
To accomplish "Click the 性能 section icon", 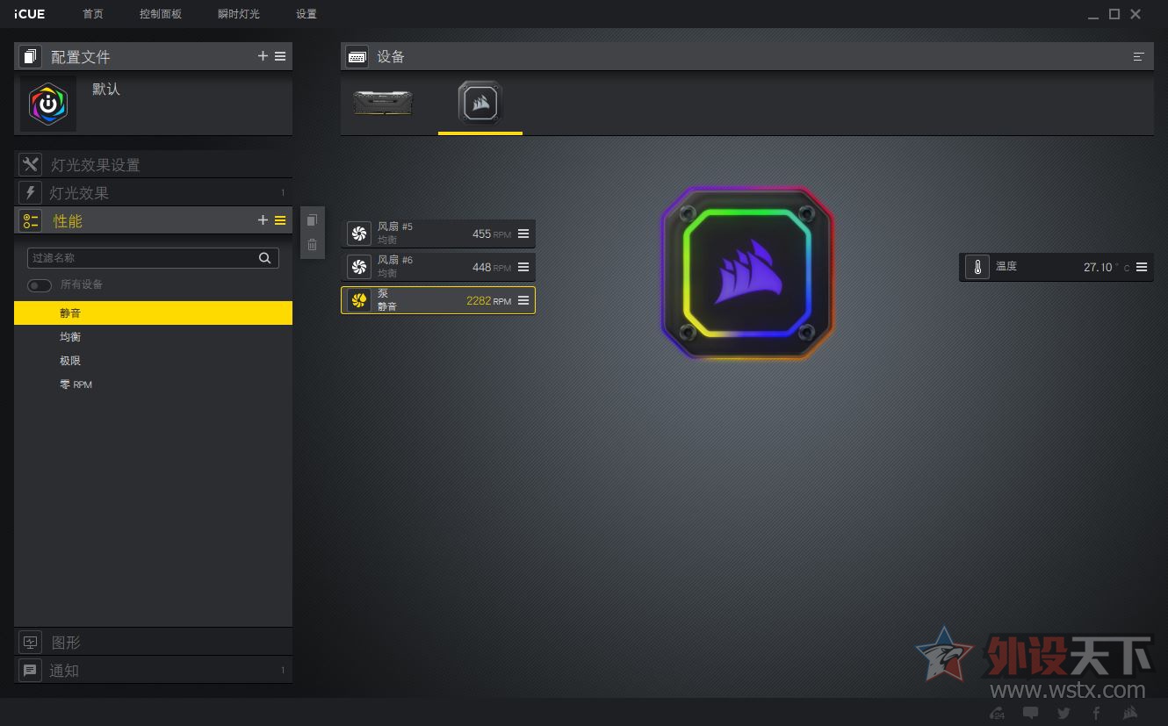I will pos(31,220).
